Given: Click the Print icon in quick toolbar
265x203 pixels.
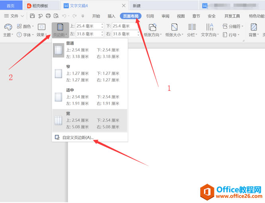Looking at the screenshot, I should click(x=48, y=16).
